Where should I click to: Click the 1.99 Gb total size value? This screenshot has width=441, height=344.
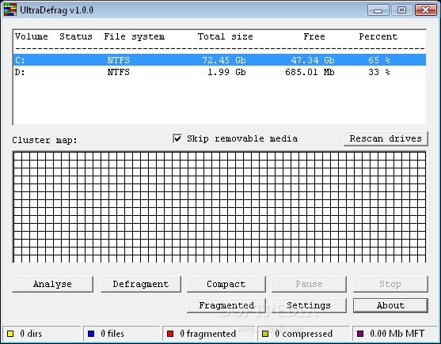(x=226, y=72)
